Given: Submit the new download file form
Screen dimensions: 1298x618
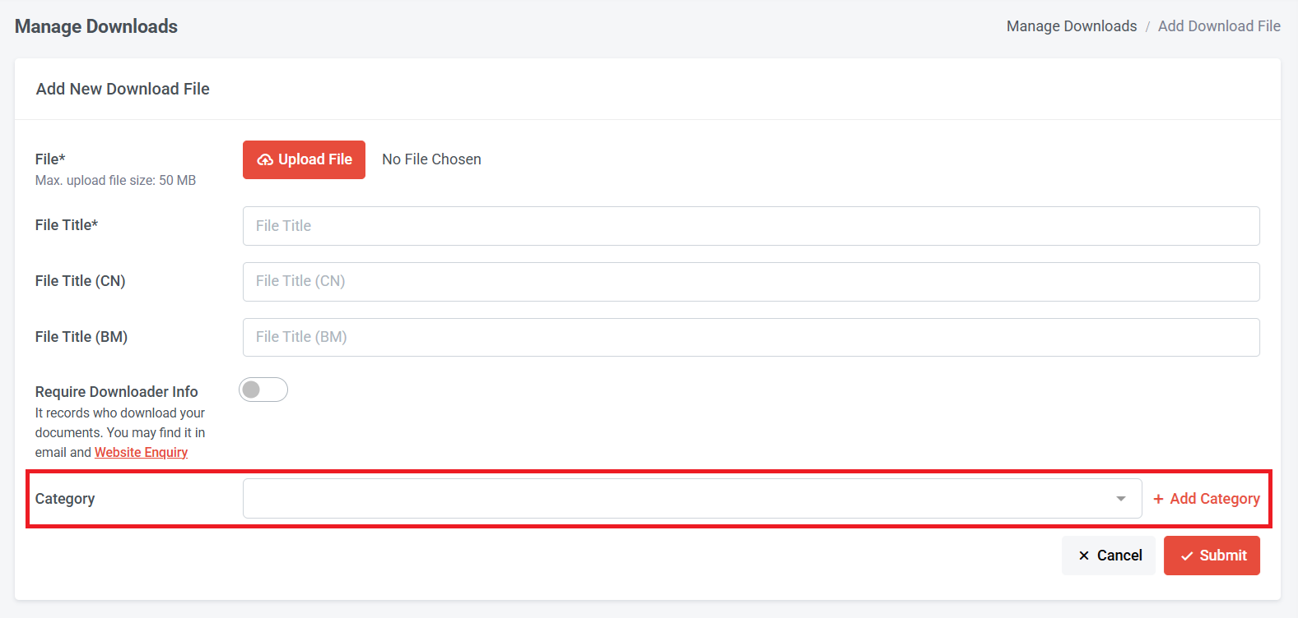Looking at the screenshot, I should 1212,555.
